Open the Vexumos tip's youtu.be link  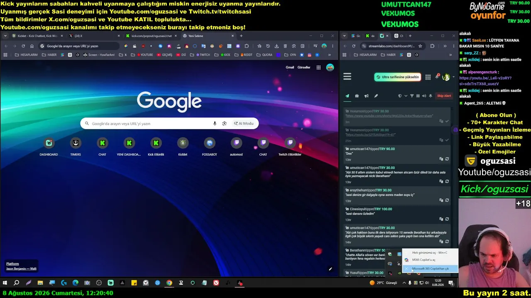click(x=370, y=135)
